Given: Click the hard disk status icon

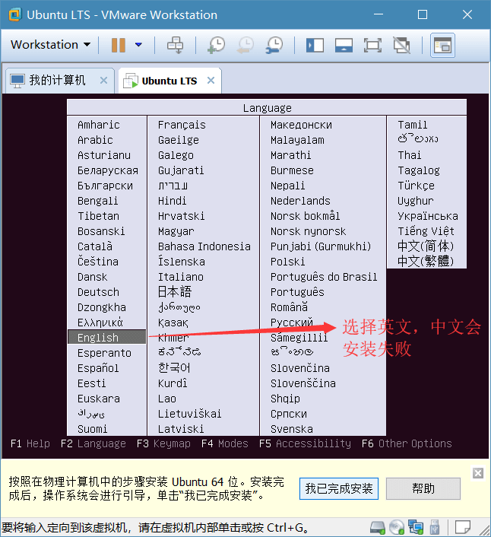Looking at the screenshot, I should [378, 527].
